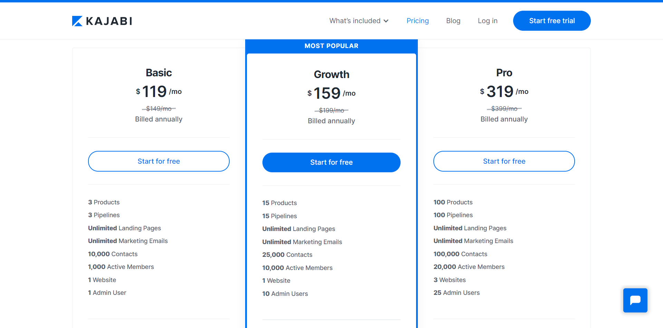Click the $319 /mo price

pyautogui.click(x=504, y=91)
